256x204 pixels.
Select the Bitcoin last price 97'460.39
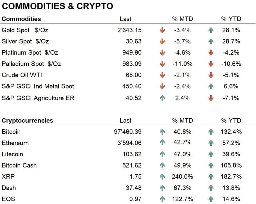(126, 132)
